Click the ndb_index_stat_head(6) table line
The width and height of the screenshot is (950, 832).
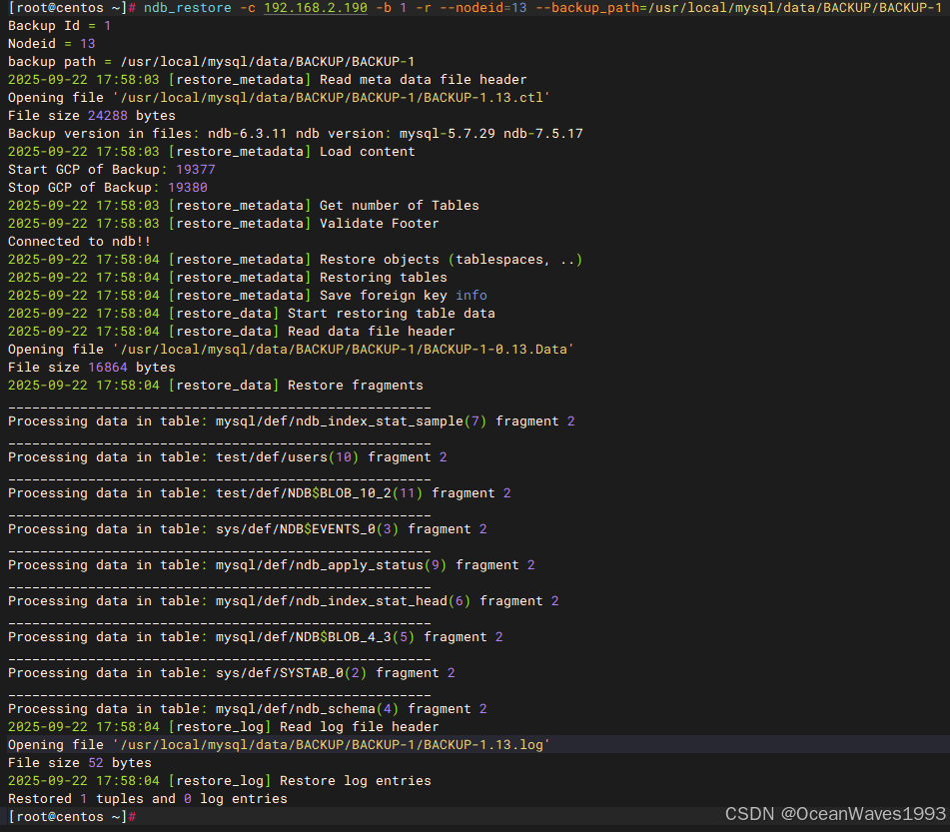tap(284, 601)
